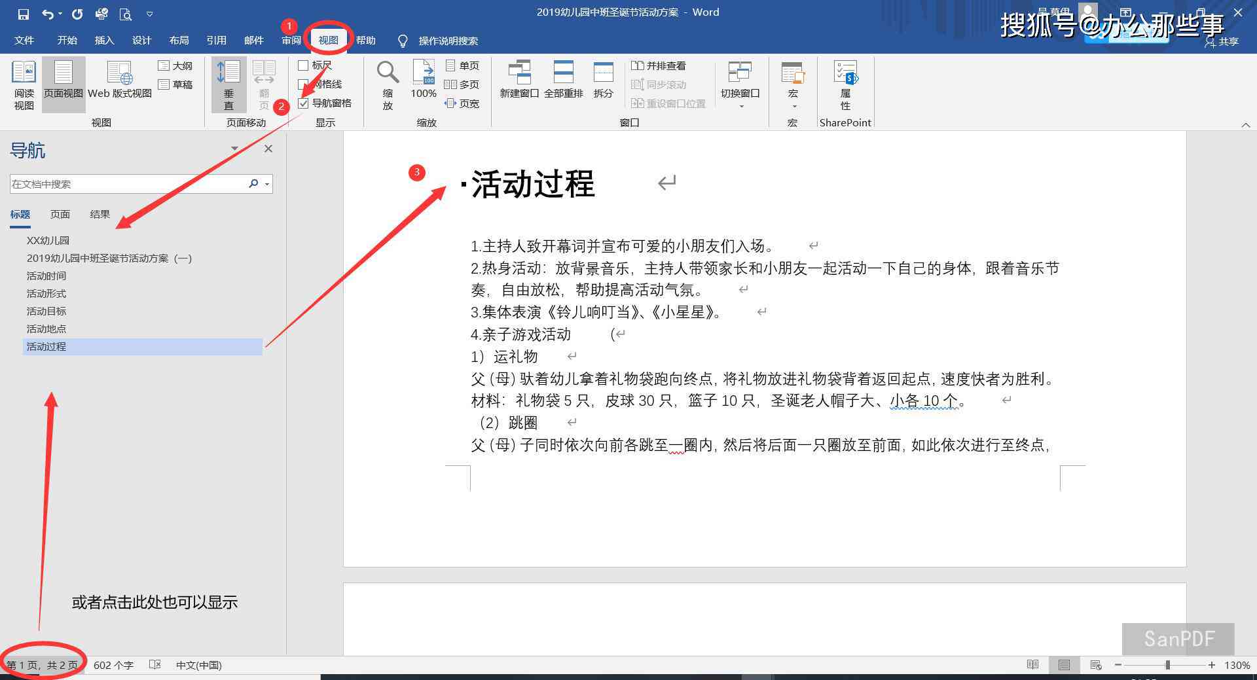
Task: Click the 共享 (Share) button
Action: click(x=1222, y=41)
